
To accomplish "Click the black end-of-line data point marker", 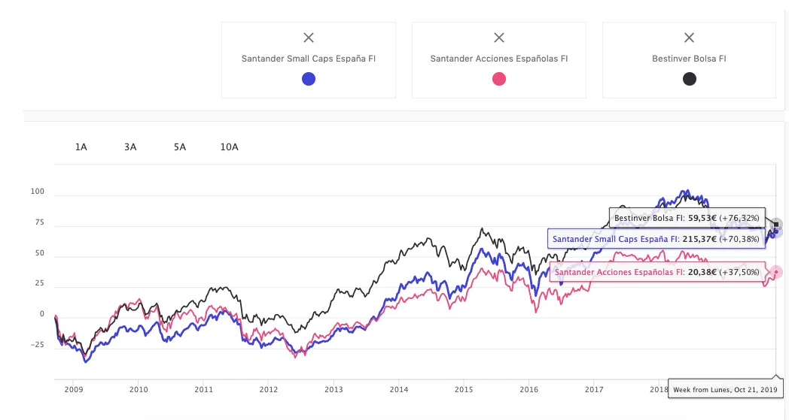I will 776,224.
